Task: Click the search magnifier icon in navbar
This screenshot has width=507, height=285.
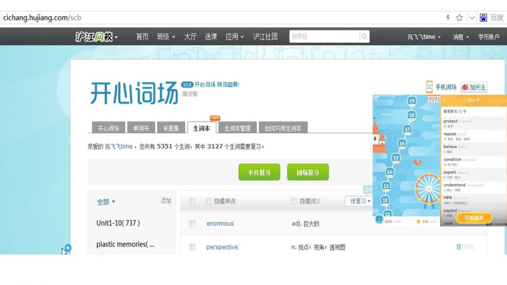Action: click(x=364, y=37)
